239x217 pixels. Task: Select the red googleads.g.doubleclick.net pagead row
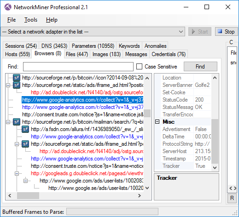[x=87, y=173]
